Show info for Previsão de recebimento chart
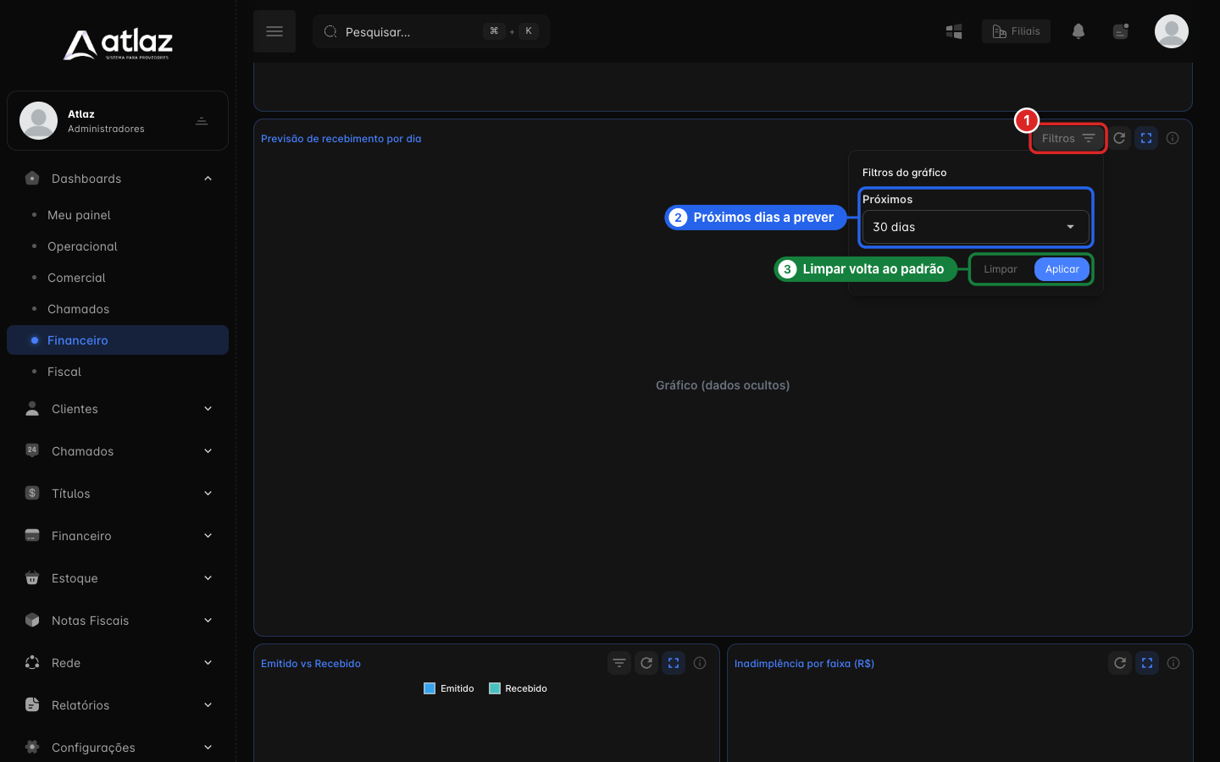Viewport: 1220px width, 762px height. 1173,138
